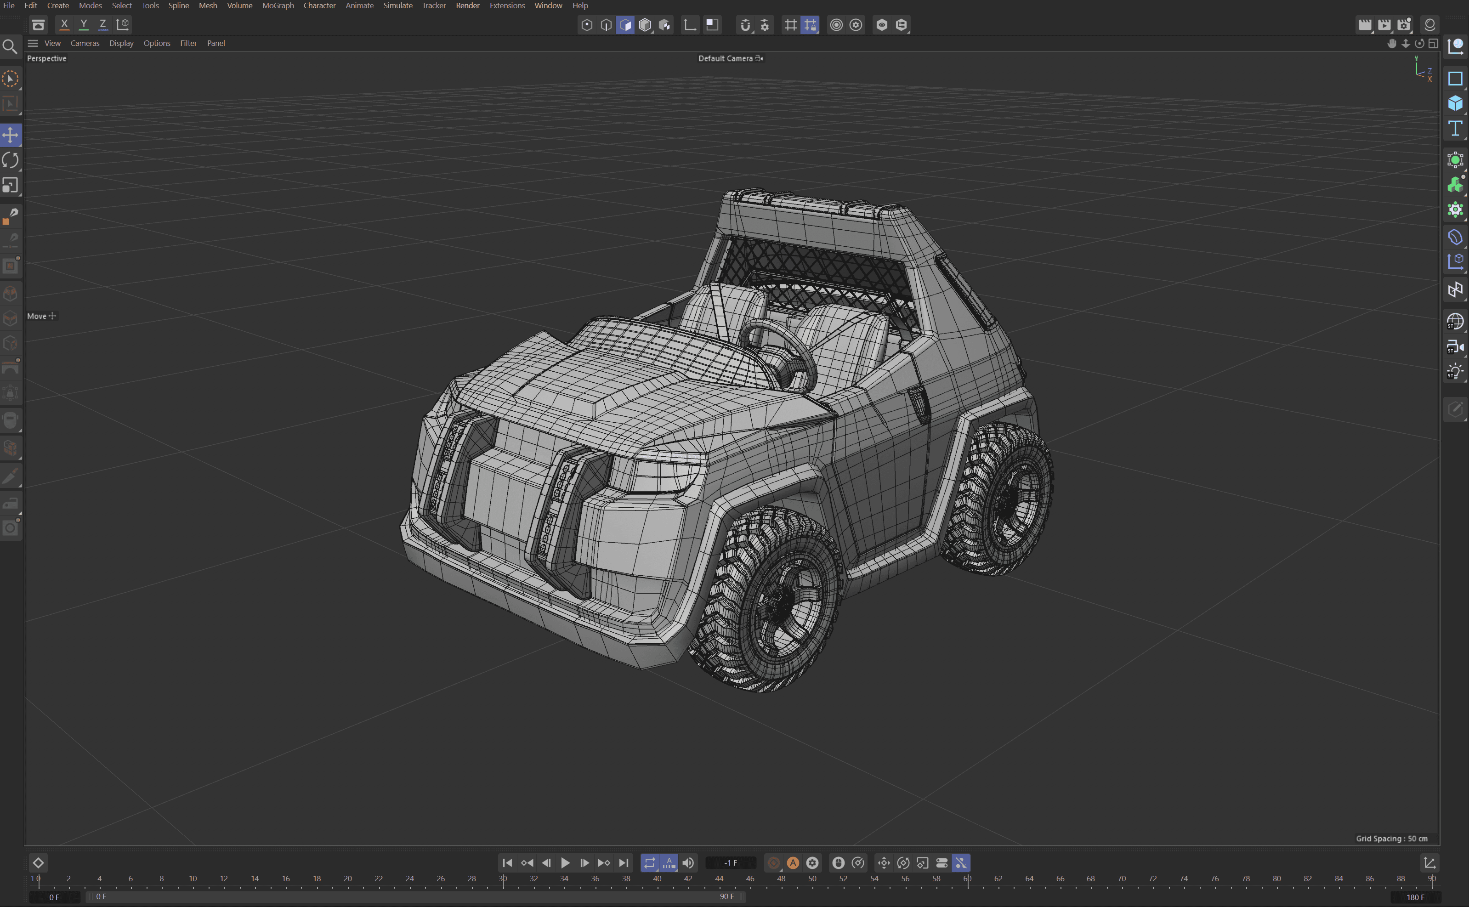The height and width of the screenshot is (907, 1469).
Task: Toggle X axis lock
Action: pyautogui.click(x=64, y=25)
